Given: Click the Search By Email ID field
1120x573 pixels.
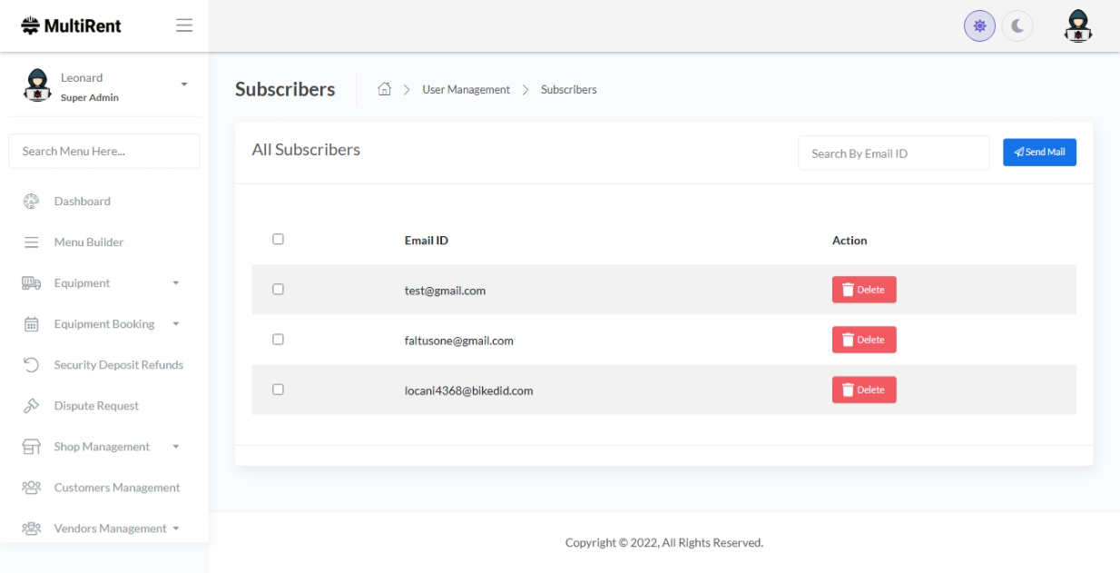Looking at the screenshot, I should (x=893, y=153).
